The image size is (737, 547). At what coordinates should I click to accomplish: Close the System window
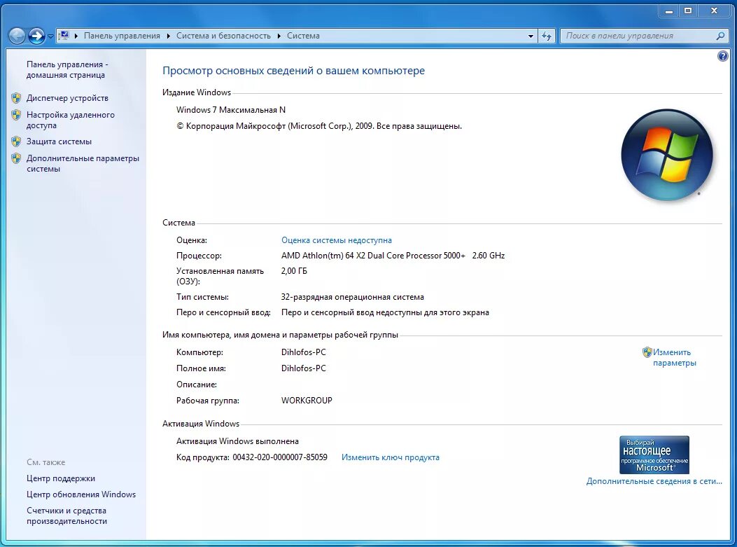pyautogui.click(x=714, y=11)
